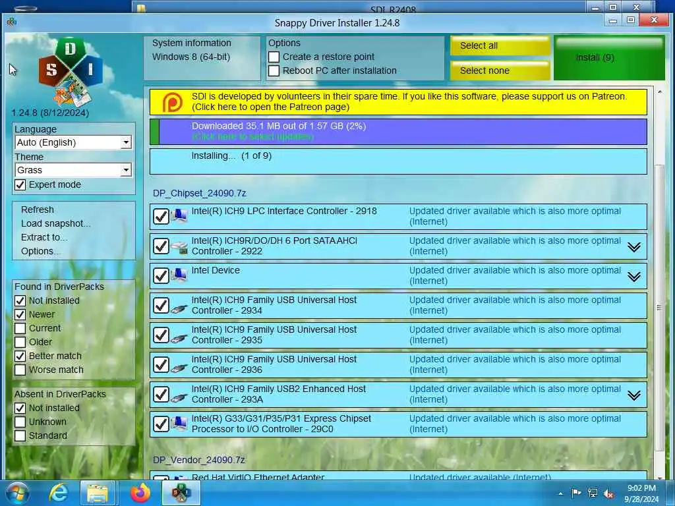Image resolution: width=675 pixels, height=506 pixels.
Task: Click drive icon for SATA AHCI Controller 2922
Action: tap(179, 246)
